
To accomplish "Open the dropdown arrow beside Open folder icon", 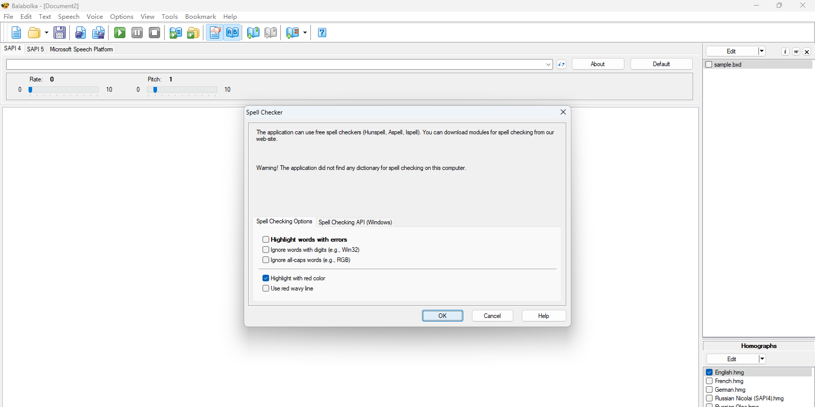I will [46, 33].
